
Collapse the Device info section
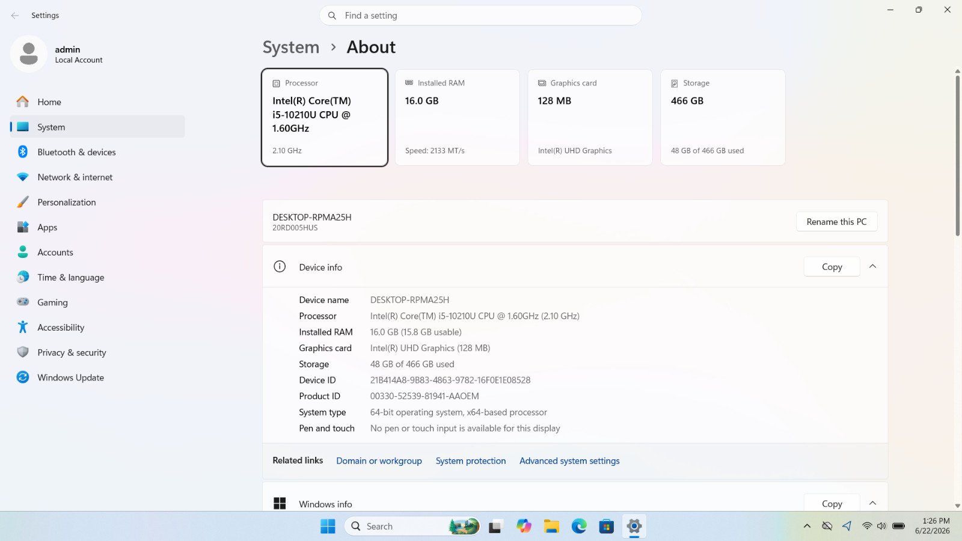tap(872, 266)
